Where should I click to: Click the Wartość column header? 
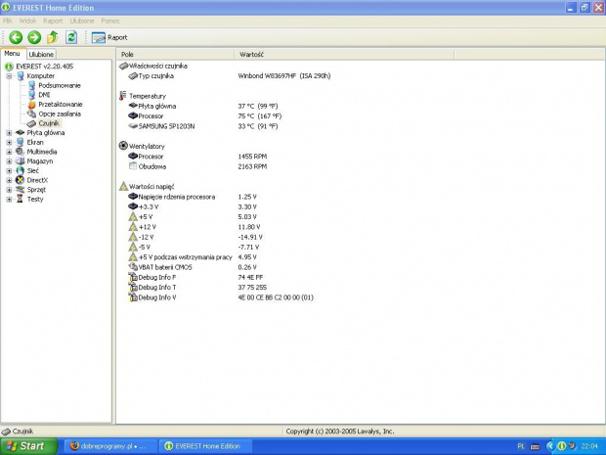(251, 55)
